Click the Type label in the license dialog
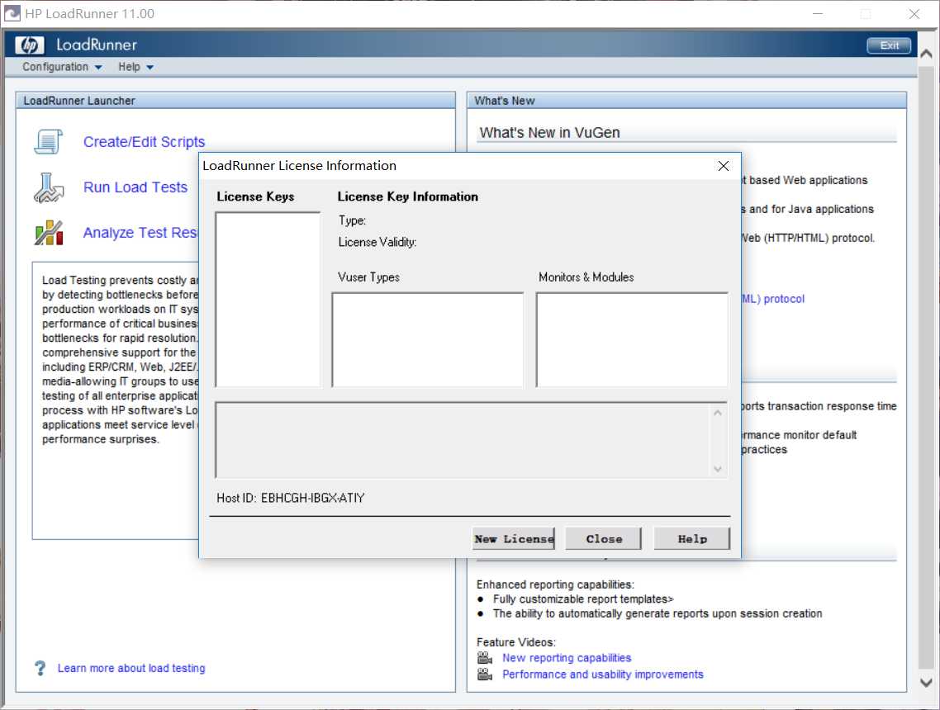 (352, 220)
